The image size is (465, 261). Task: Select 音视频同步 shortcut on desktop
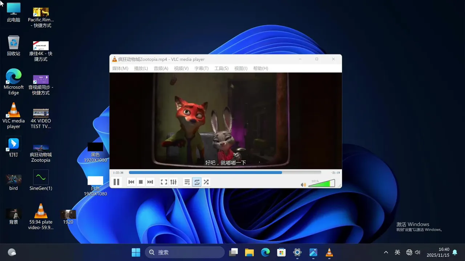point(41,84)
